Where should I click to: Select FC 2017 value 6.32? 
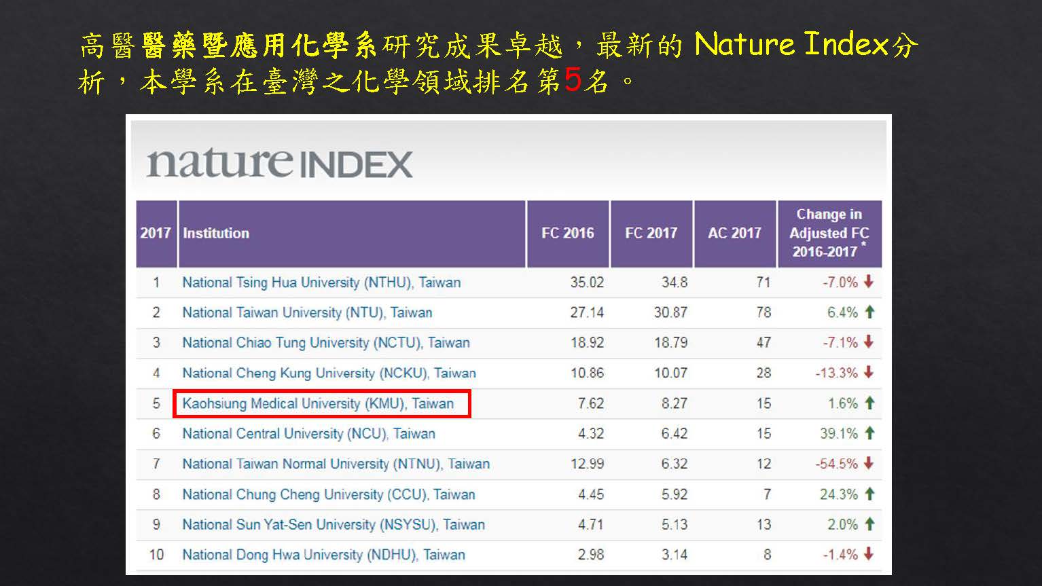[x=675, y=464]
